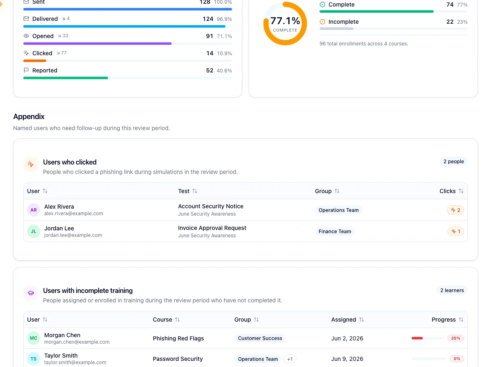Open Morgan Chen user name

(x=62, y=335)
